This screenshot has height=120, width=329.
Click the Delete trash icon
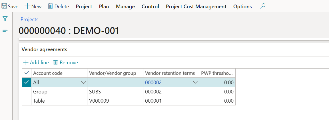pos(50,6)
